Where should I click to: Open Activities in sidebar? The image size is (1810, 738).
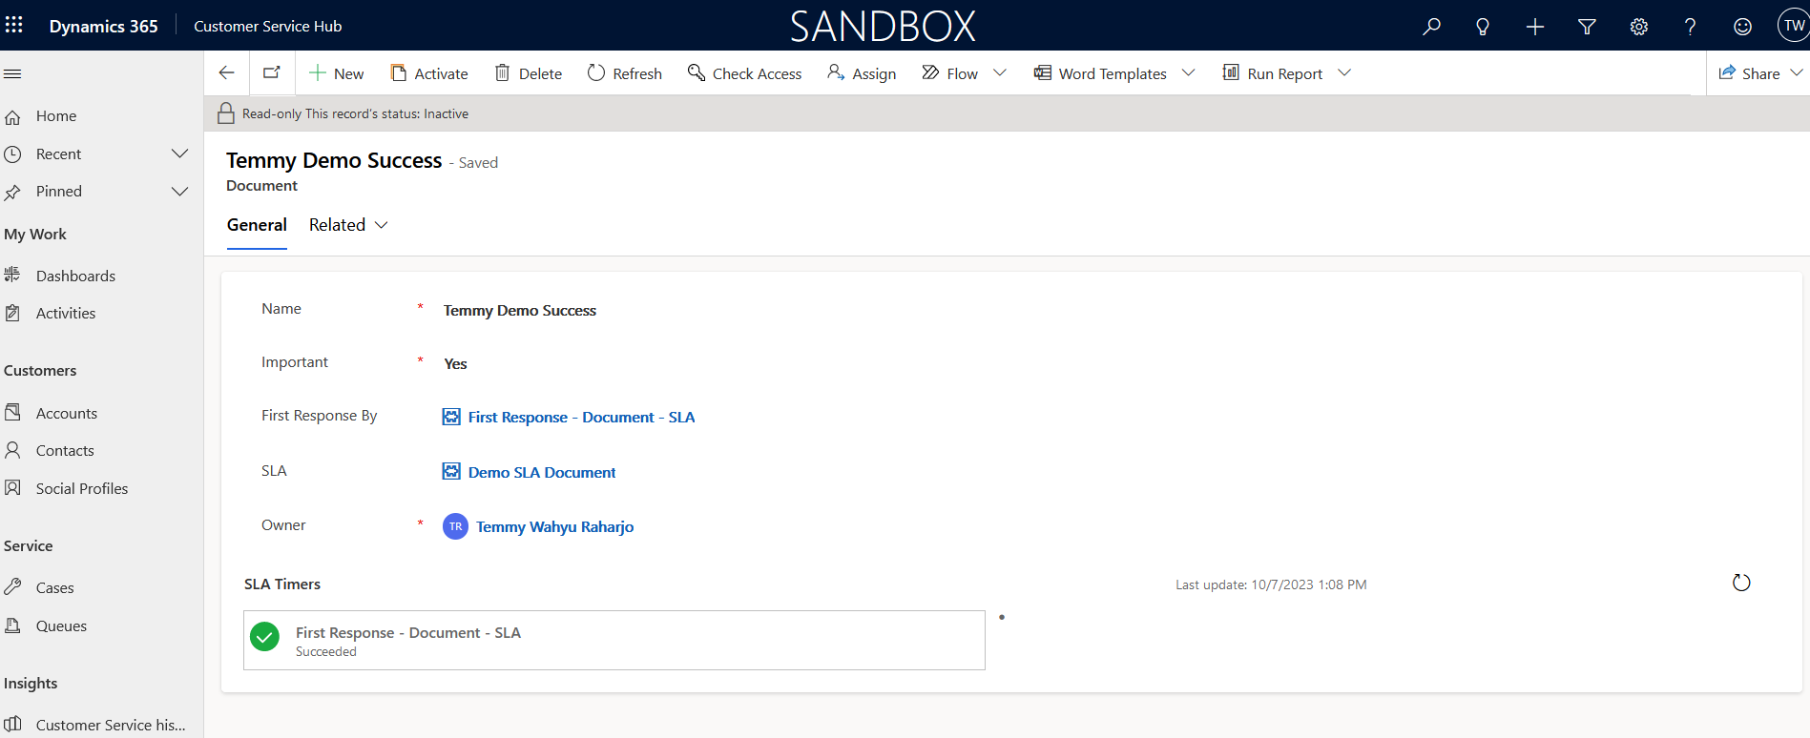click(x=66, y=314)
